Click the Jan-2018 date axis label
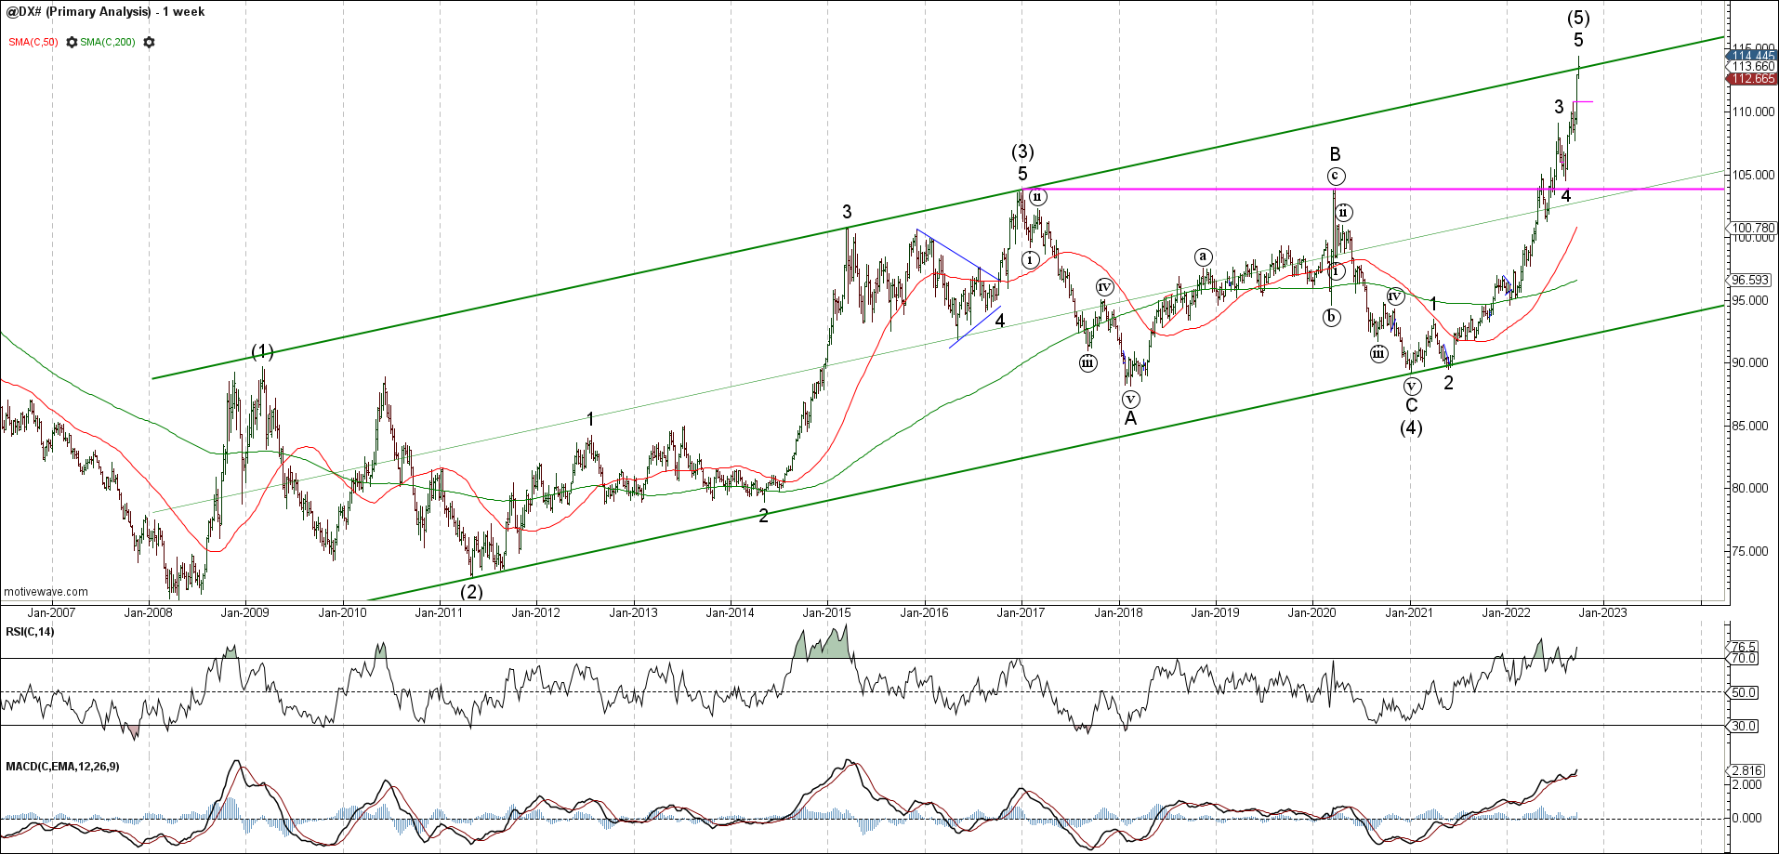 [x=1118, y=612]
